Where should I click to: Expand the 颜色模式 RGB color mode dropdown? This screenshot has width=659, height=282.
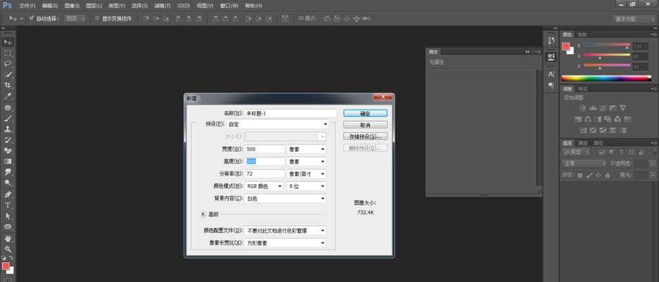264,186
